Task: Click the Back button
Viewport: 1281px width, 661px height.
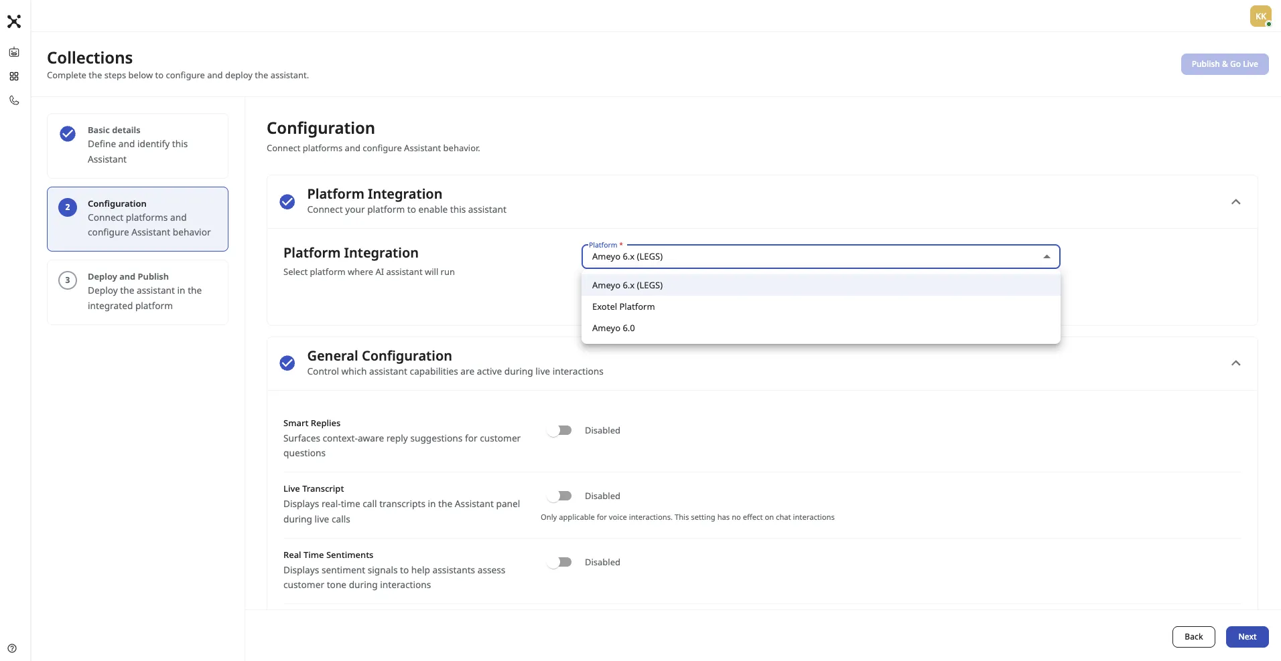Action: click(1193, 637)
